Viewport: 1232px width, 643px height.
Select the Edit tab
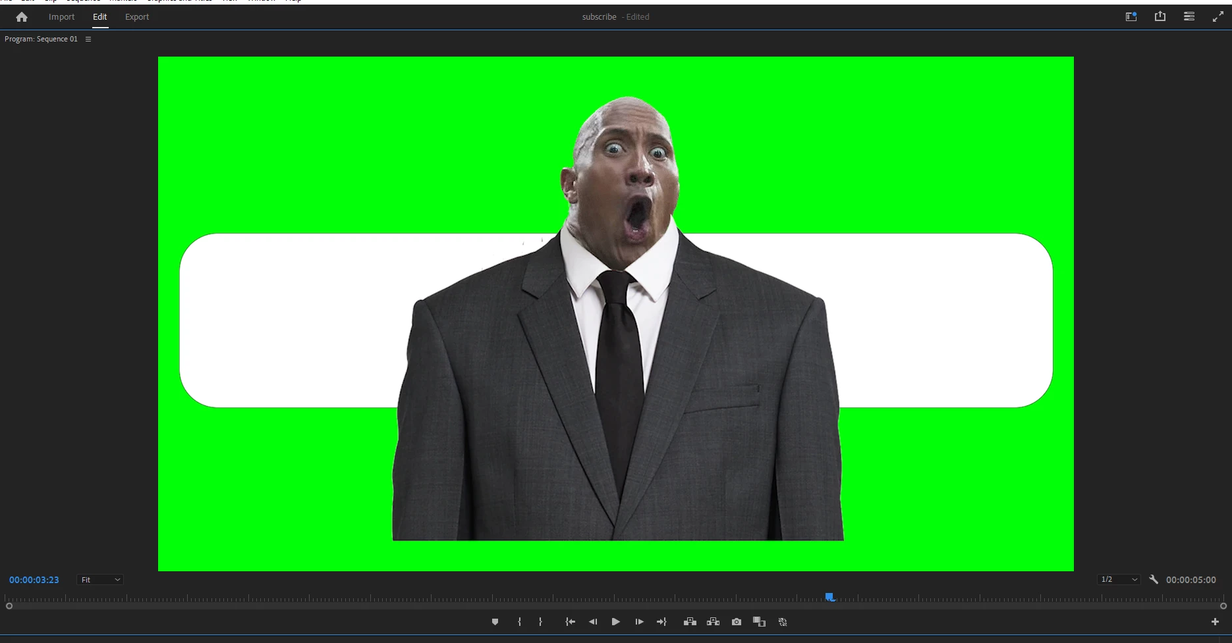pyautogui.click(x=100, y=17)
